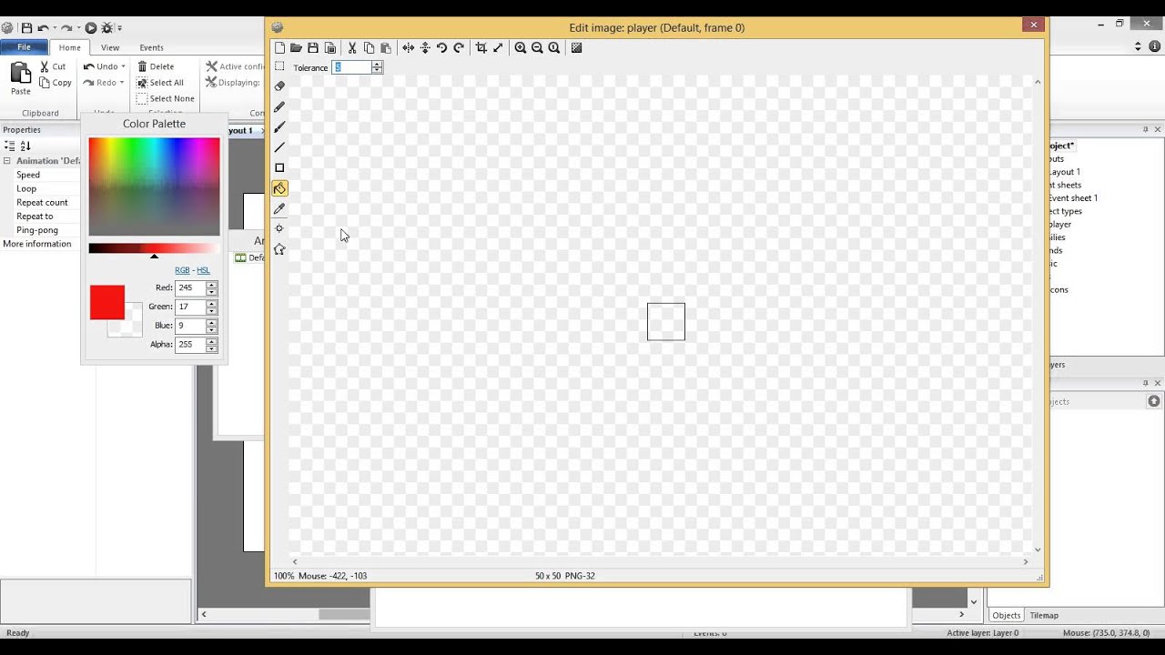Open the File menu tab

point(24,47)
